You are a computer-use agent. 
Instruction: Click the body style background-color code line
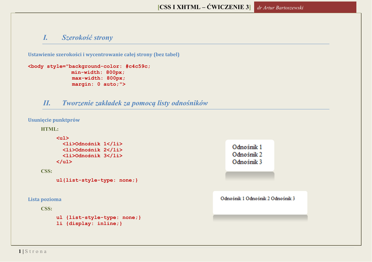89,66
